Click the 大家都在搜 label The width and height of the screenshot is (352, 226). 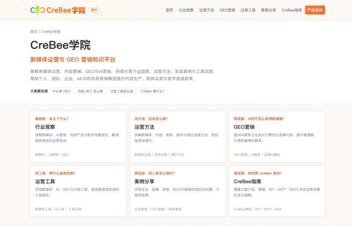point(39,91)
